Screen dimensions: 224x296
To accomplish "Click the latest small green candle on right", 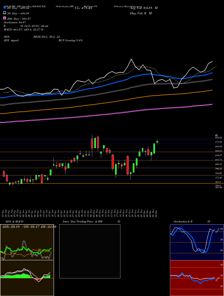I will [157, 142].
